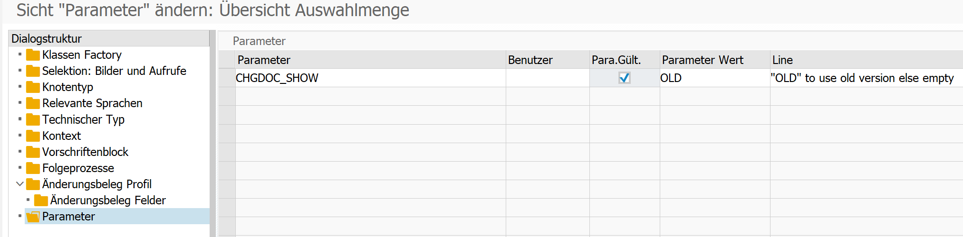963x237 pixels.
Task: Collapse the Änderungsbeleg Profil node
Action: click(20, 184)
